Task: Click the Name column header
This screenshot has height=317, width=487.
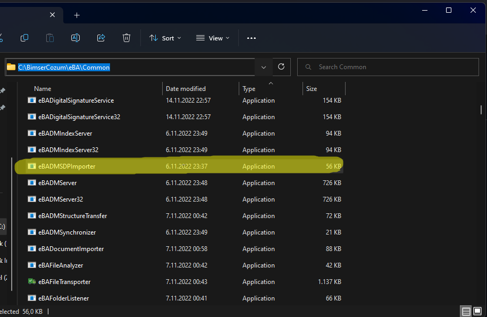Action: [43, 89]
